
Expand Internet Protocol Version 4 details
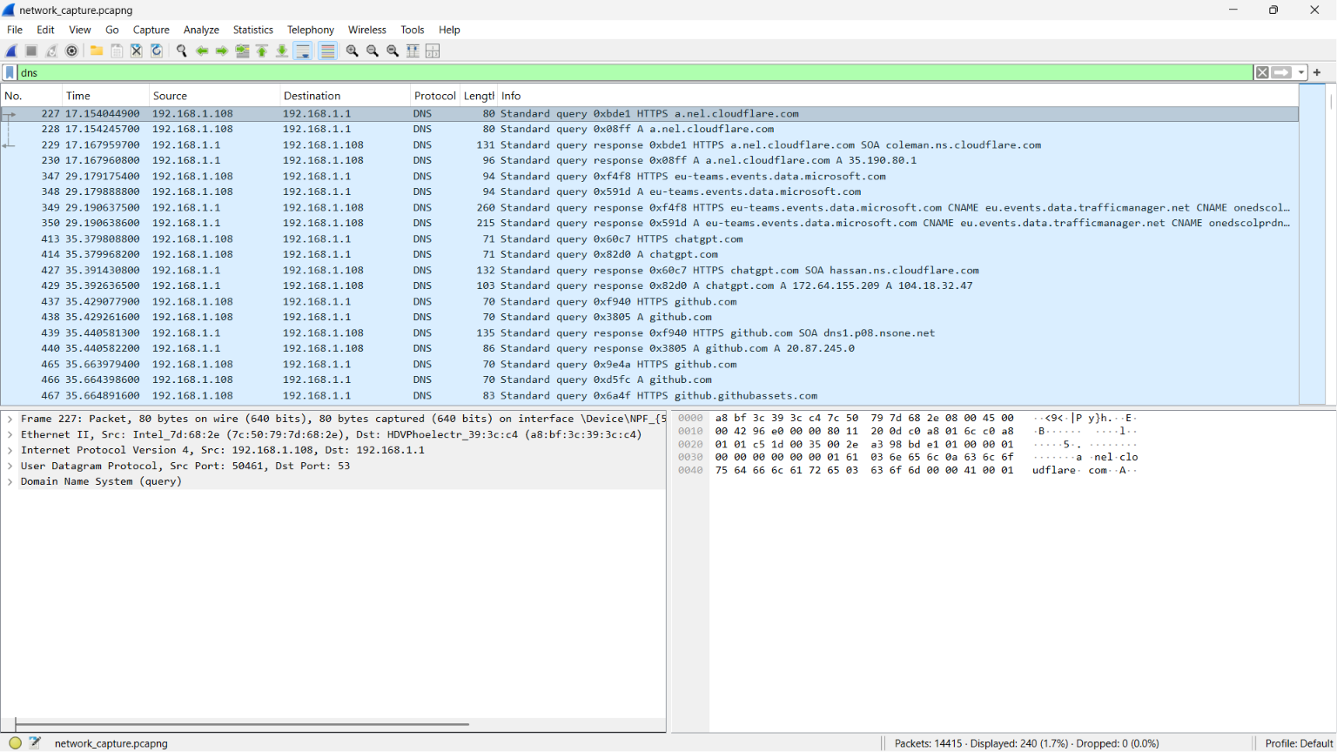click(x=10, y=450)
